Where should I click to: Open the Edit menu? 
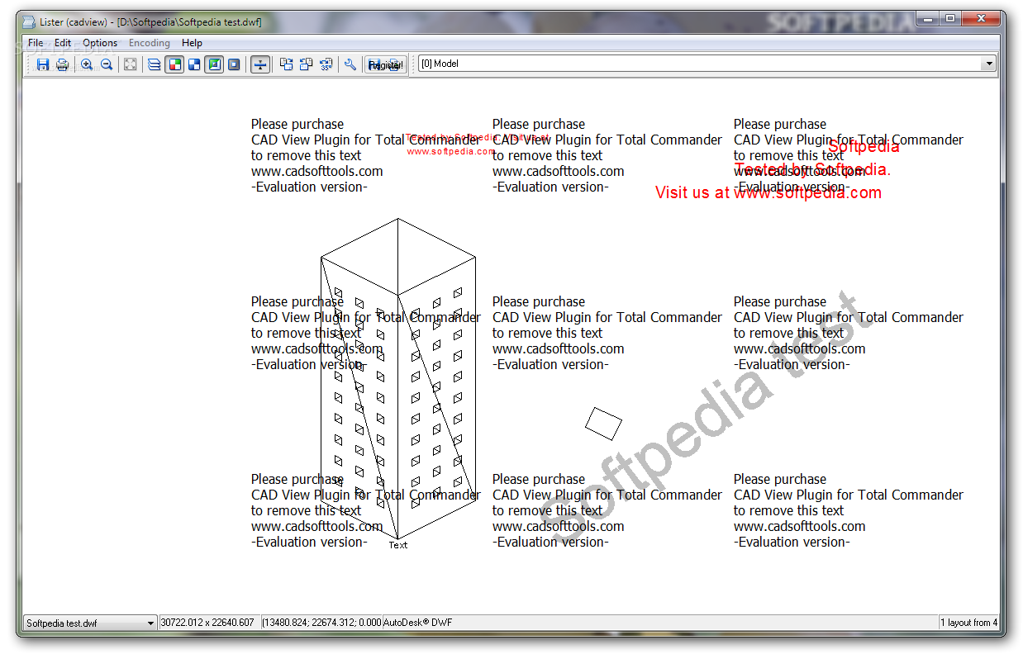coord(63,43)
